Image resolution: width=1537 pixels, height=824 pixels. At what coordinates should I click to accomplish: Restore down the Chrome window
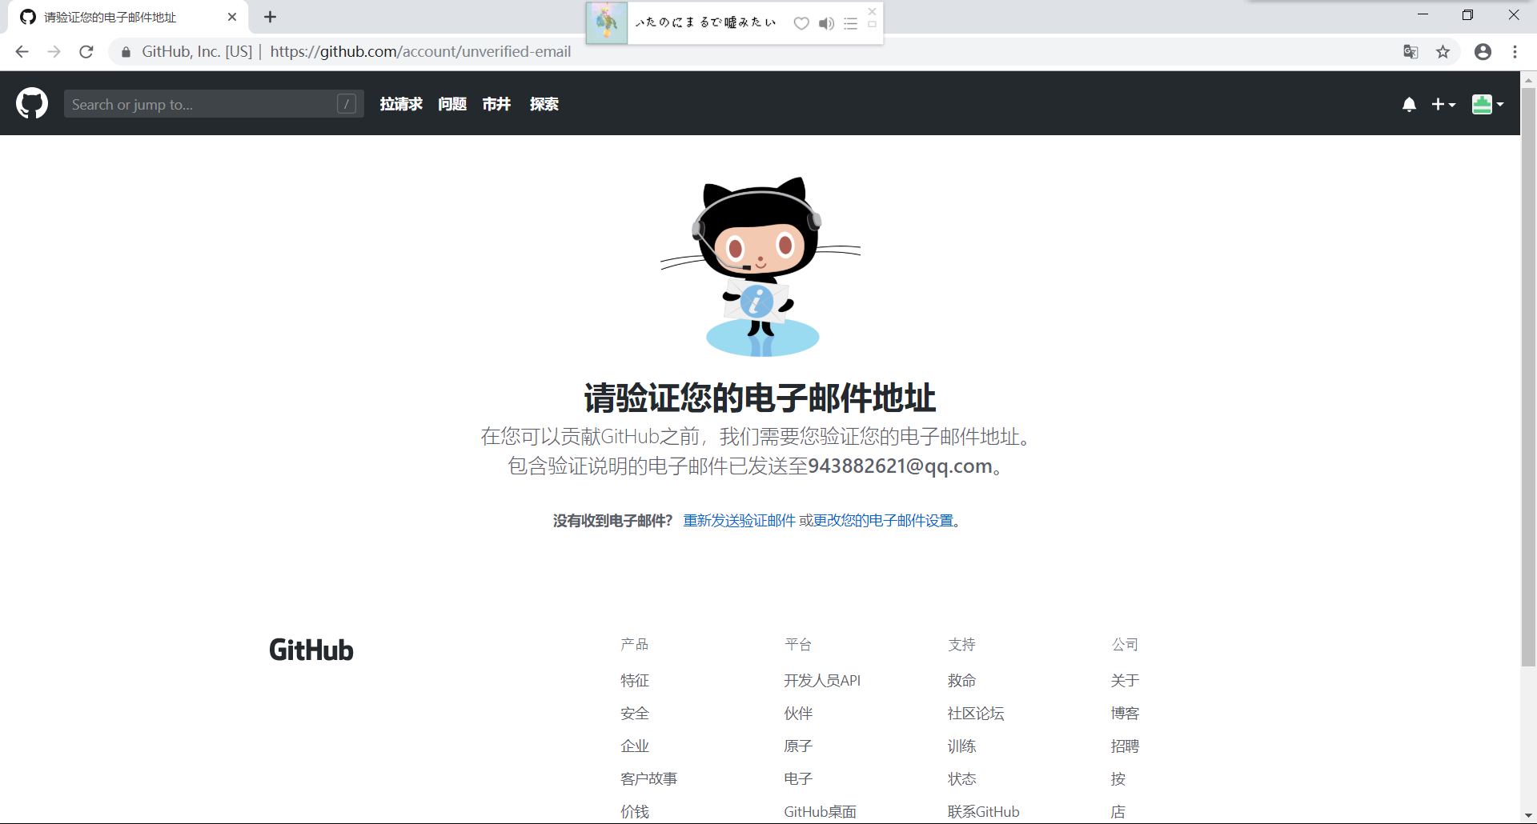pyautogui.click(x=1467, y=14)
